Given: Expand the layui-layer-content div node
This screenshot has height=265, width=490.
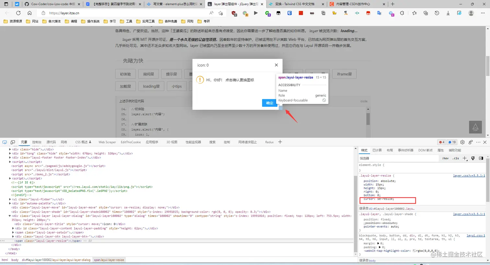Looking at the screenshot, I should pos(12,228).
